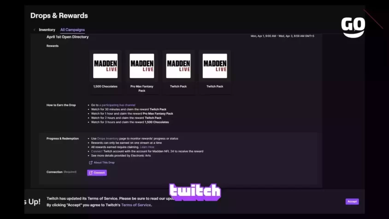Click the April 1st Open Directory campaign title
Viewport: 389px width, 219px height.
[67, 37]
